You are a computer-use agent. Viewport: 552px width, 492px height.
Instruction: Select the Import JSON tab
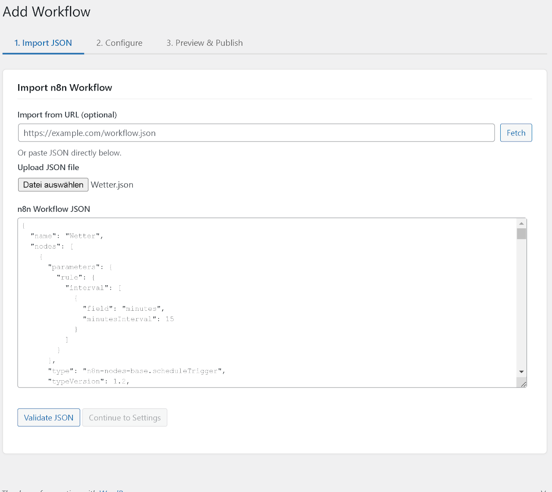point(43,43)
